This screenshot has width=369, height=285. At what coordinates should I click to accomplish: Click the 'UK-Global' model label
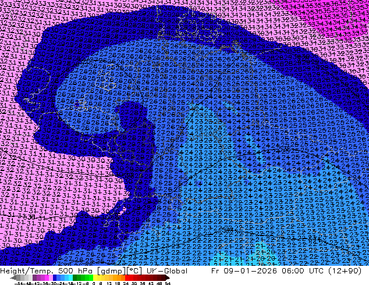pyautogui.click(x=167, y=271)
